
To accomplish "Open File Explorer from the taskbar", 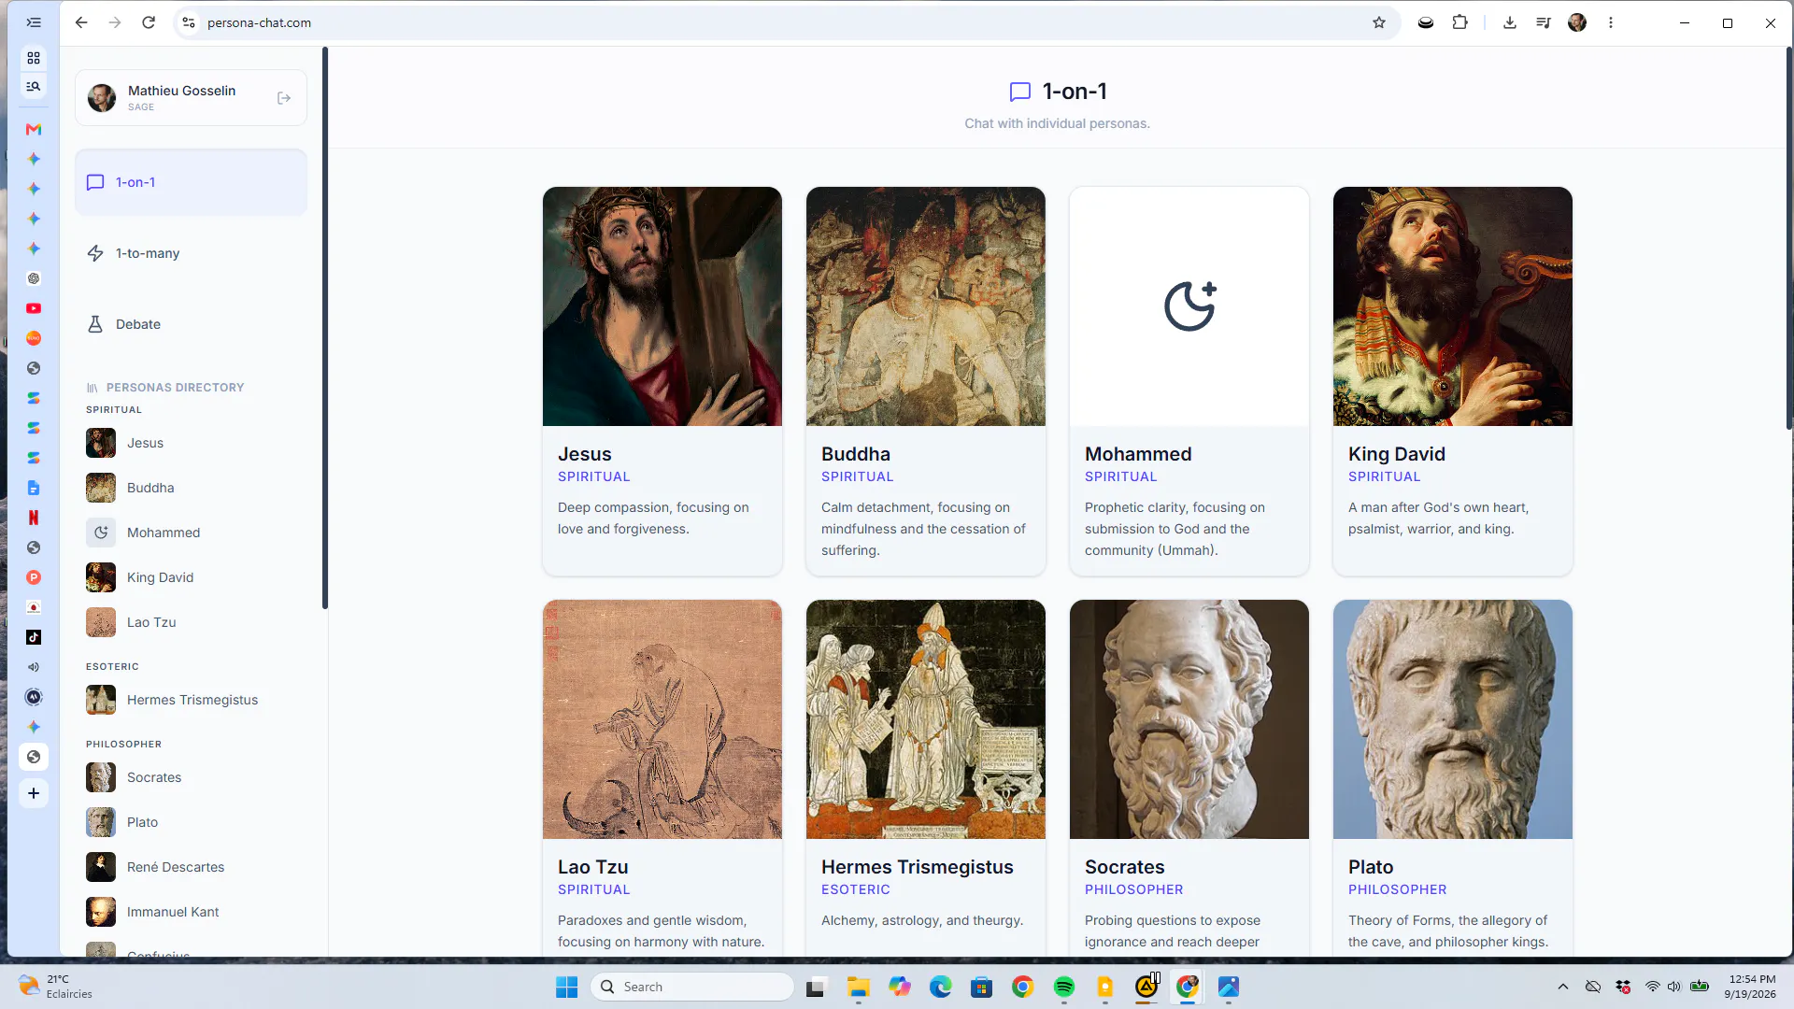I will point(858,987).
